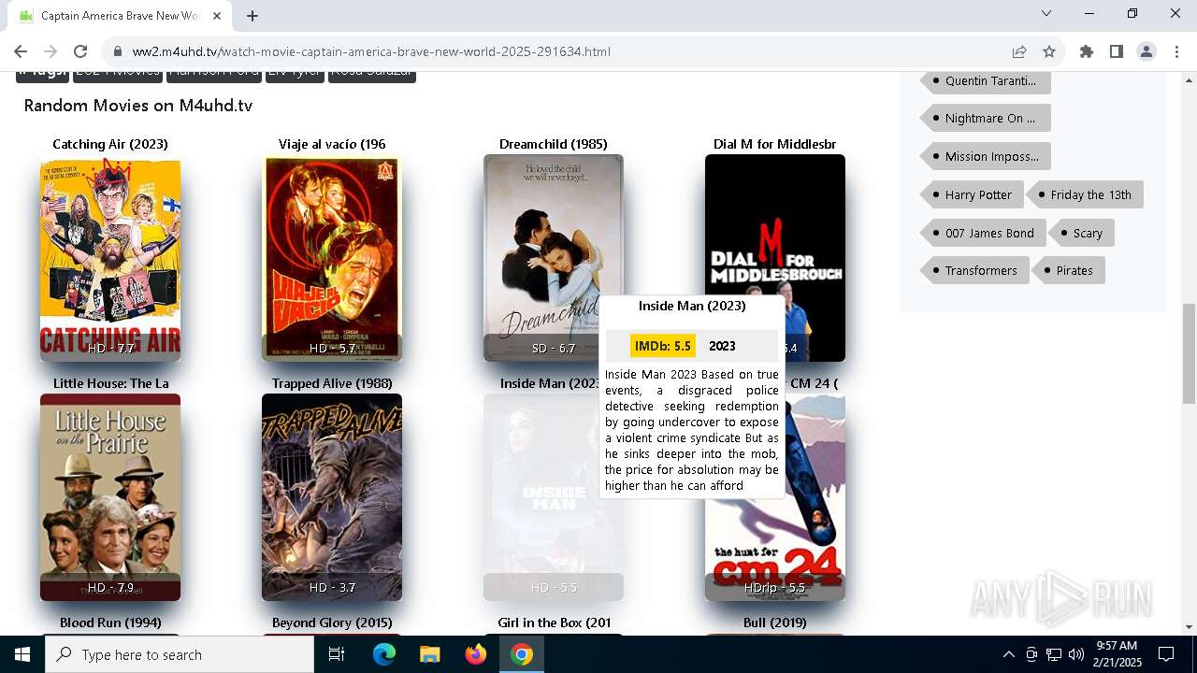Click Little House: The La title link
The image size is (1197, 673).
pyautogui.click(x=110, y=383)
